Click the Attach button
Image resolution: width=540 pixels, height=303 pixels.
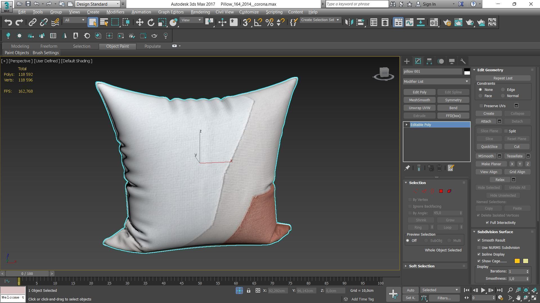(x=486, y=121)
